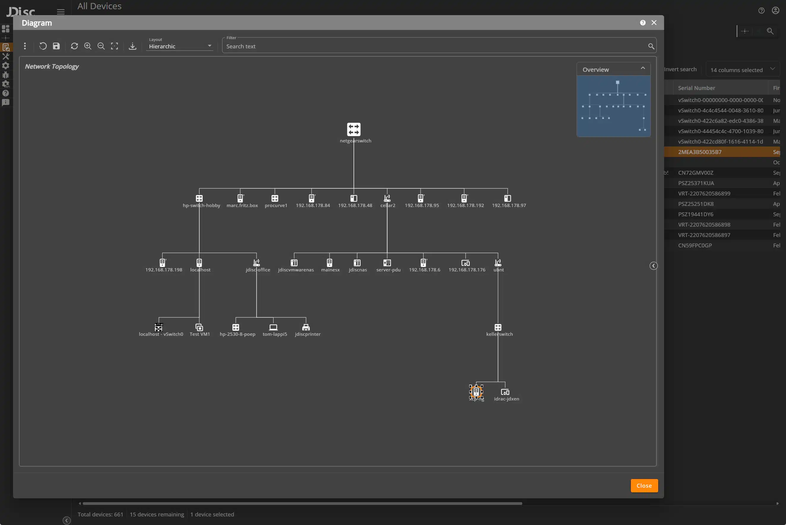Open Settings gear in the left sidebar
The image size is (786, 525).
tap(6, 66)
